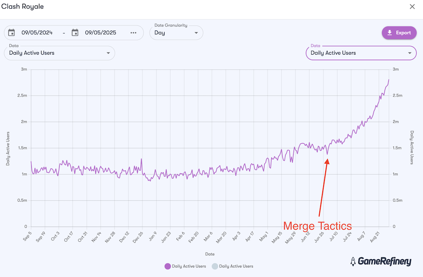The width and height of the screenshot is (423, 277).
Task: Click the arrow of the right Data dropdown
Action: click(x=409, y=53)
